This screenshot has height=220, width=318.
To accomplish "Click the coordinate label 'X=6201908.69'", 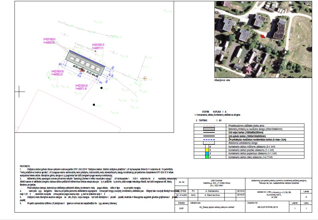I will point(57,71).
